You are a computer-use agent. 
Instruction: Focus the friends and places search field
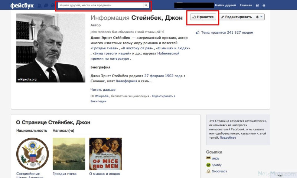click(101, 5)
